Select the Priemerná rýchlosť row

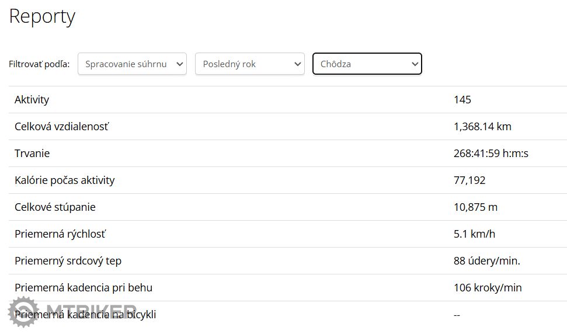point(288,234)
